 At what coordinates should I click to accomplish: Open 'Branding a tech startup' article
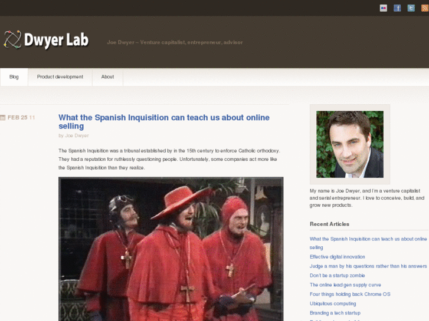[x=335, y=313]
